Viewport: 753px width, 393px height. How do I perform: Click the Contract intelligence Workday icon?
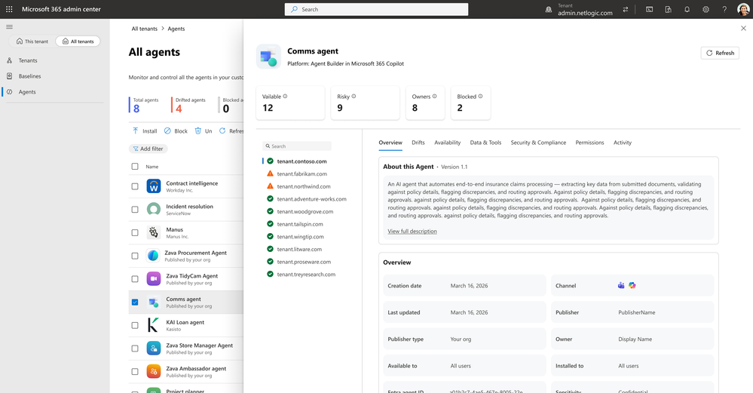click(x=154, y=186)
